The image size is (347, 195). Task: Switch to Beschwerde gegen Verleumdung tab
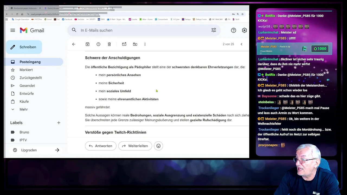[25, 8]
